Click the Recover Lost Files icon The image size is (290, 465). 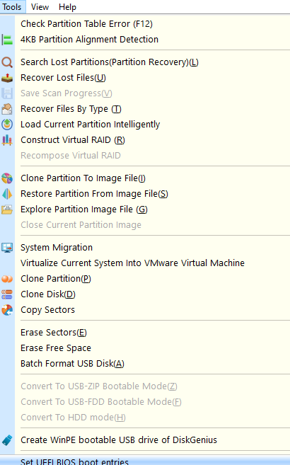tap(7, 78)
